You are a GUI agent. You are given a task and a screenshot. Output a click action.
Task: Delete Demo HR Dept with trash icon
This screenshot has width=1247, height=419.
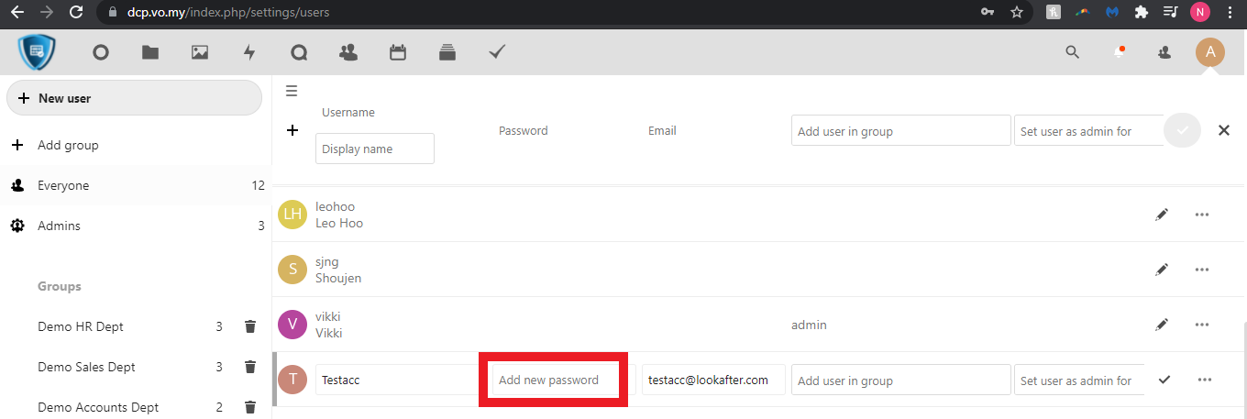(x=249, y=326)
